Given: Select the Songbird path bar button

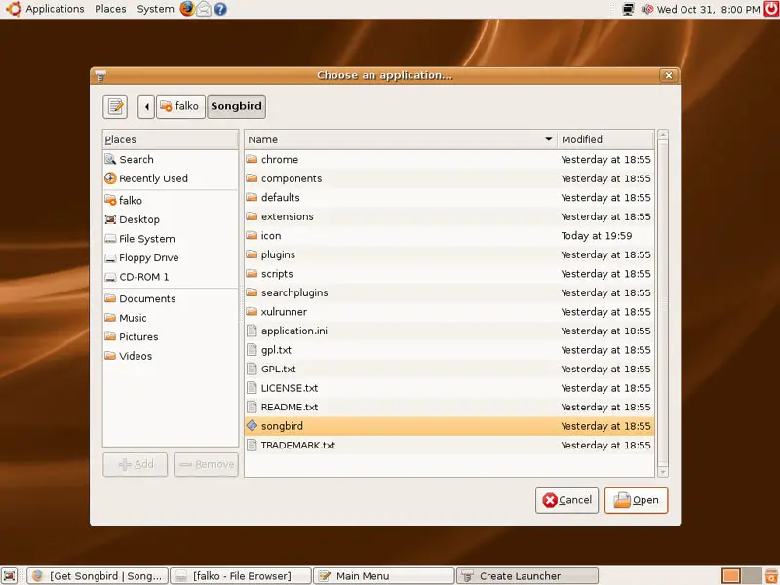Looking at the screenshot, I should 236,106.
